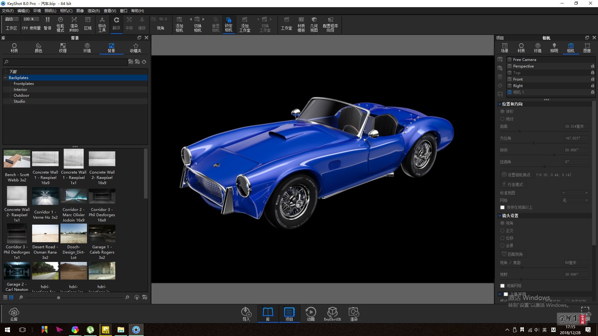Select the Free Camera entry
Screen dimensions: 598x336
(x=550, y=59)
